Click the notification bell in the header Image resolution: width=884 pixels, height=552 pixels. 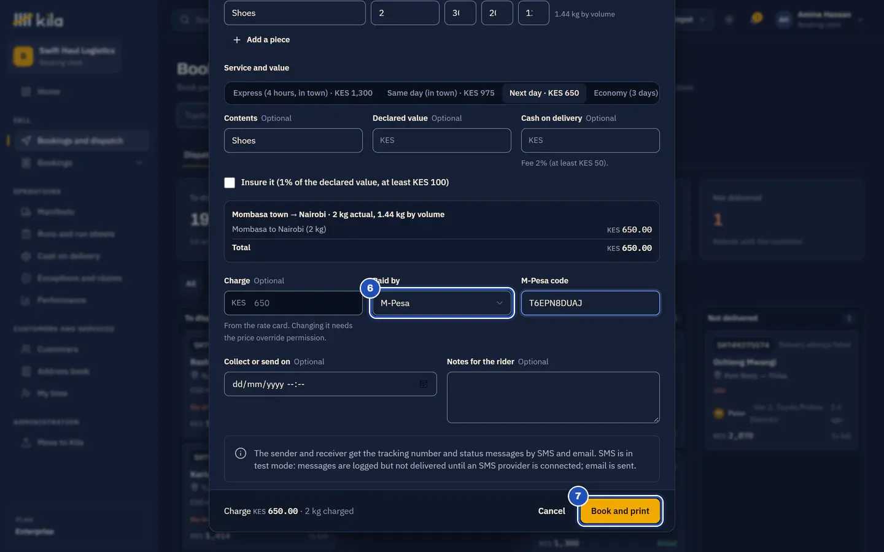(756, 19)
